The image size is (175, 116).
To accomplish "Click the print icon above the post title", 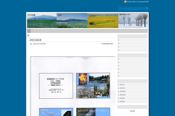I will coord(28,35).
